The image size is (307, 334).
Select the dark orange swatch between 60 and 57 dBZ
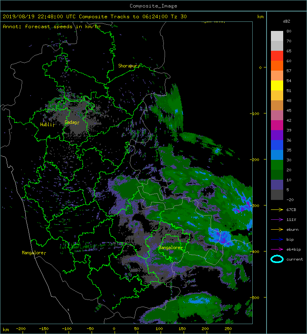[277, 65]
